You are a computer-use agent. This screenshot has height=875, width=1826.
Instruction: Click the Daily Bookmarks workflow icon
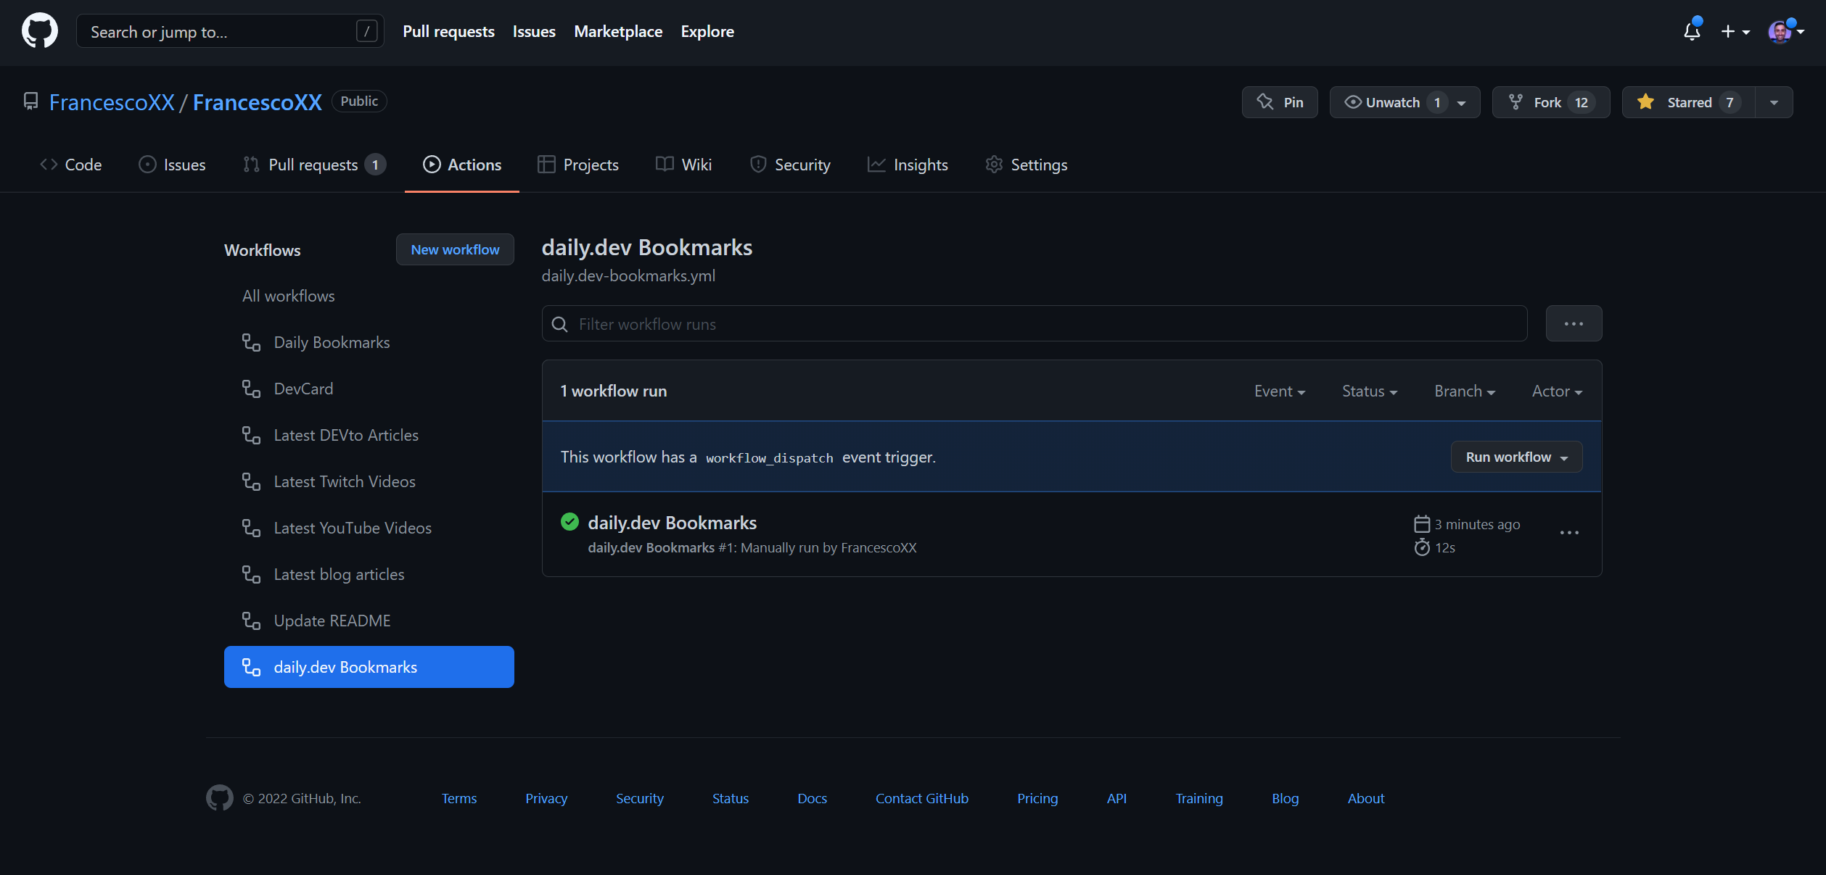point(251,342)
